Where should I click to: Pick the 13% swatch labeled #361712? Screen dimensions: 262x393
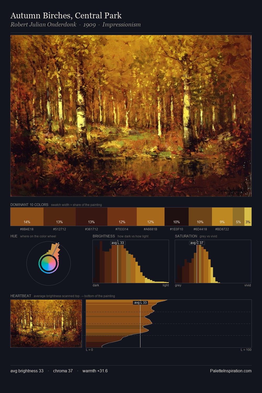pos(91,217)
